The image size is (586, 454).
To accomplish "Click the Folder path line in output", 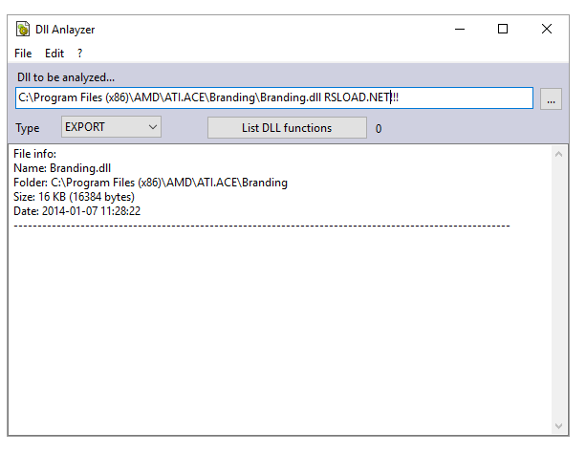I will [150, 183].
